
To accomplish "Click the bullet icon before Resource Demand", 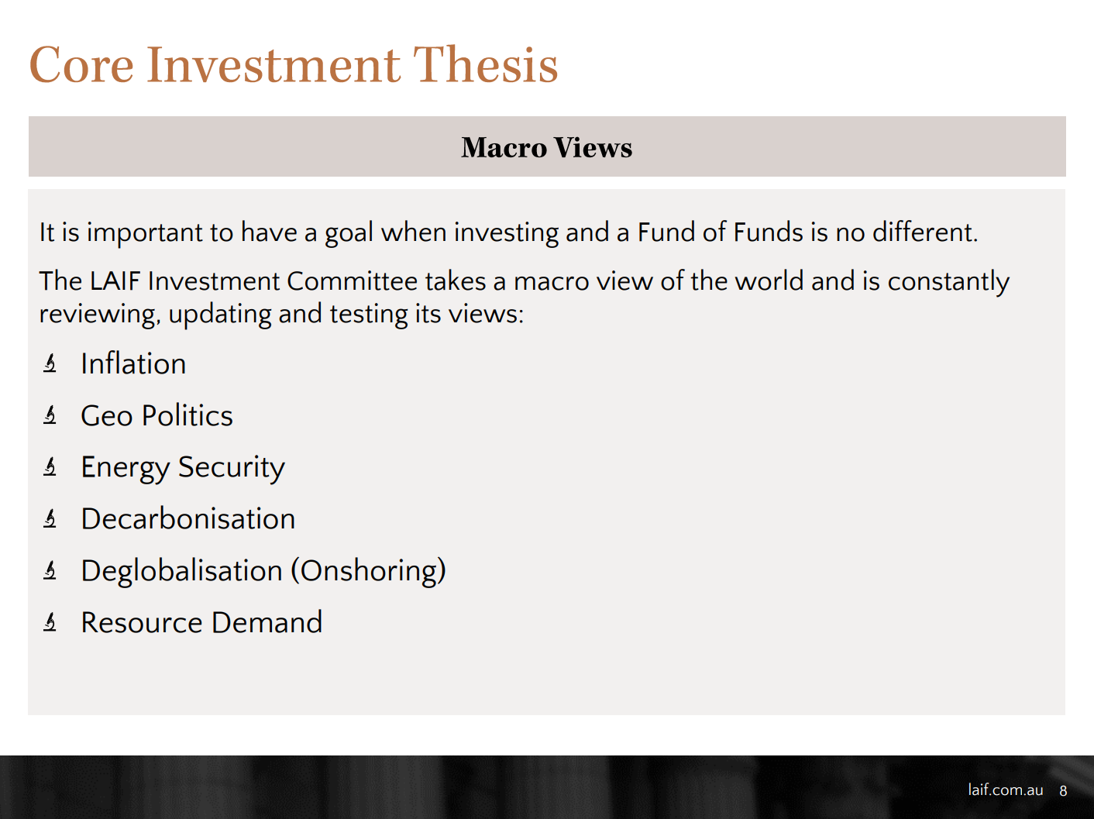I will point(50,621).
